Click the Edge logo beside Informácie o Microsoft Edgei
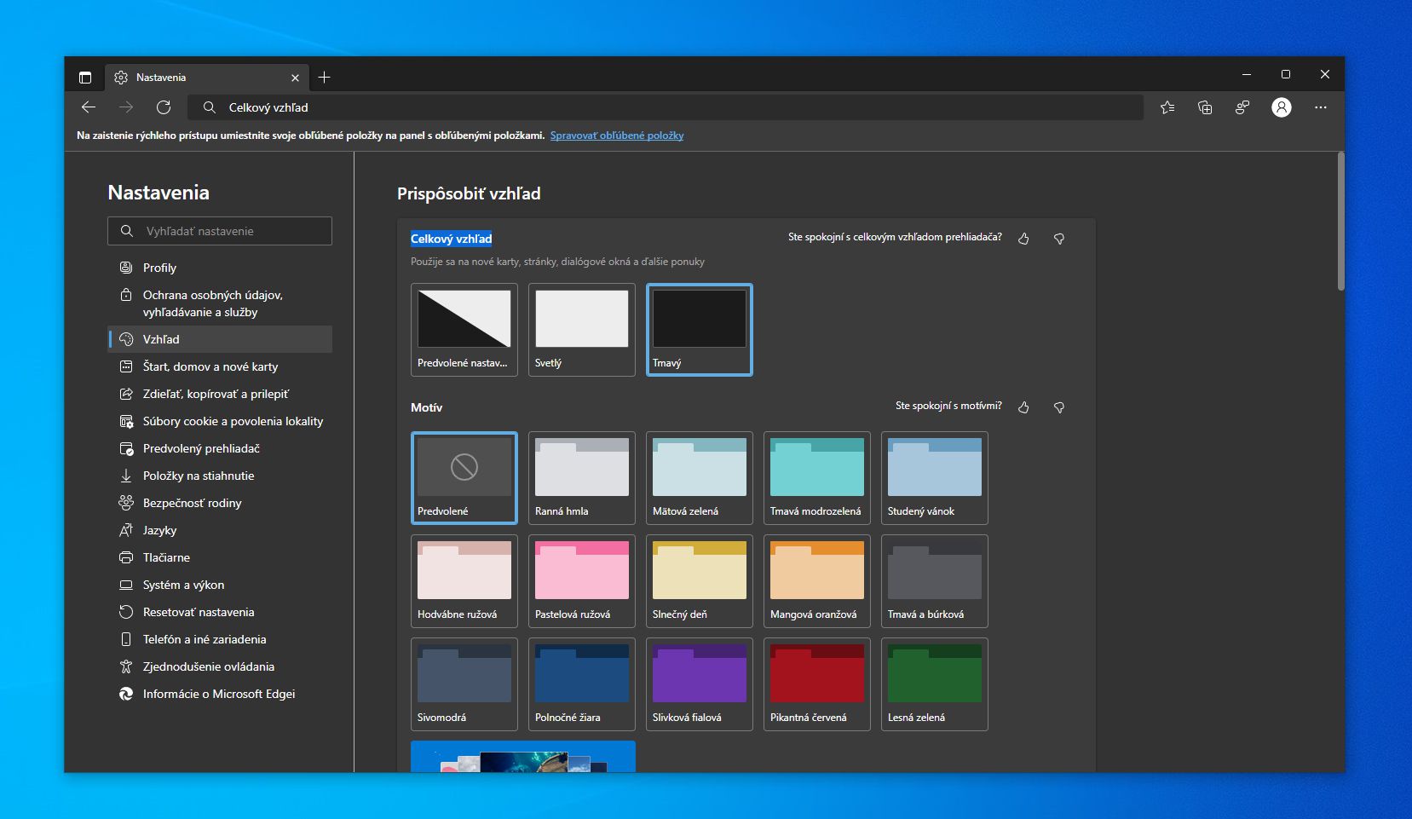Viewport: 1412px width, 819px height. click(126, 694)
